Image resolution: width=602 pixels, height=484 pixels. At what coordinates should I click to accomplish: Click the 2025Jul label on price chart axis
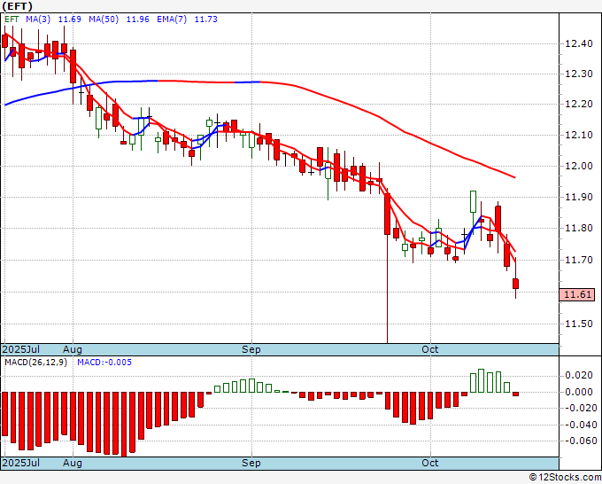click(x=21, y=349)
